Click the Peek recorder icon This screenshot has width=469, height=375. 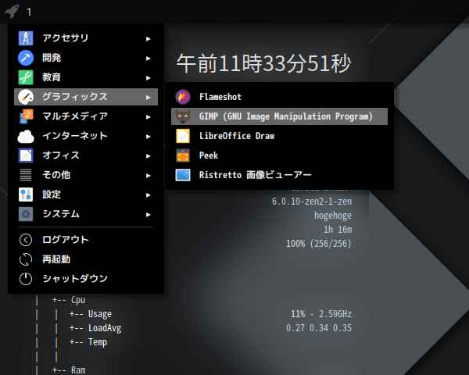click(x=183, y=155)
